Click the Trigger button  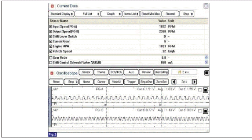point(131,82)
